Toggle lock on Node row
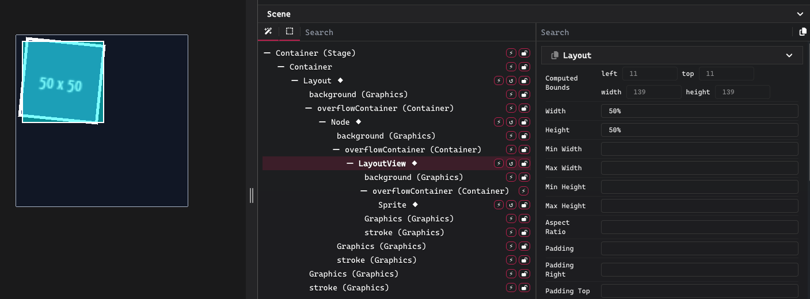The height and width of the screenshot is (299, 810). 524,122
